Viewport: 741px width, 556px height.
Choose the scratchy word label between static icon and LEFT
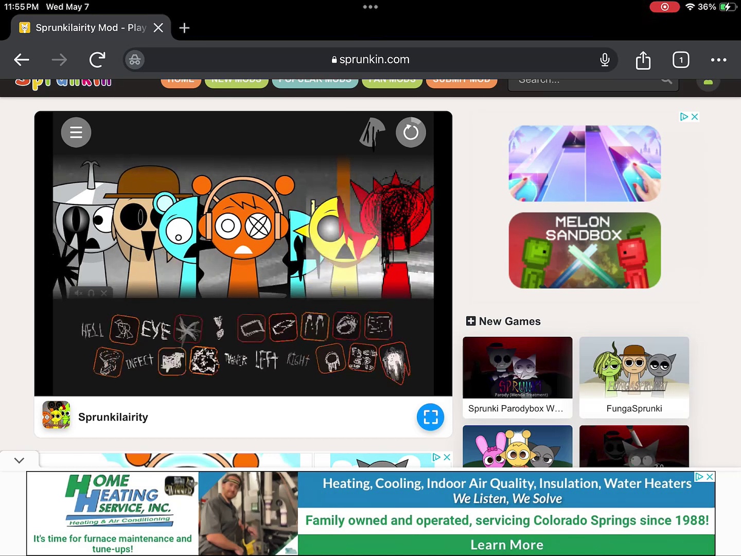click(236, 360)
